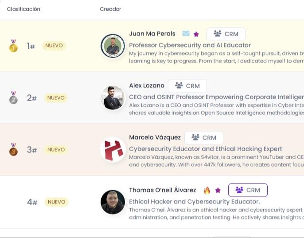Screen dimensions: 304x238
Task: Open Alex Lozano's avatar photo
Action: click(x=113, y=98)
